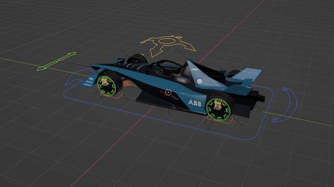Select small orange circular widget beneath car nose
The width and height of the screenshot is (334, 187).
(127, 83)
